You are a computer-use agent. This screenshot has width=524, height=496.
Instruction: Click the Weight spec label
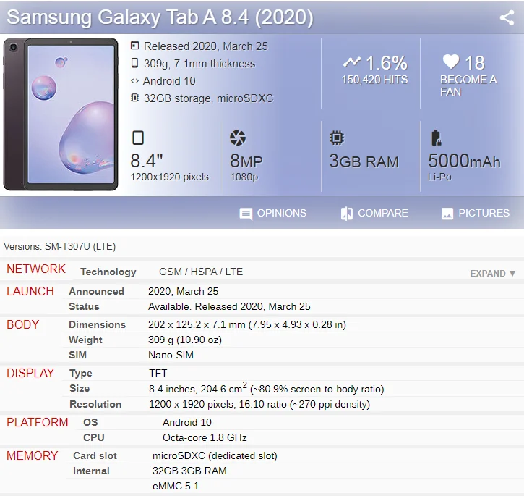[x=85, y=340]
